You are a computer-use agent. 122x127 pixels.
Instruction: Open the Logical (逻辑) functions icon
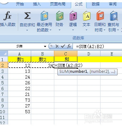(x=73, y=16)
